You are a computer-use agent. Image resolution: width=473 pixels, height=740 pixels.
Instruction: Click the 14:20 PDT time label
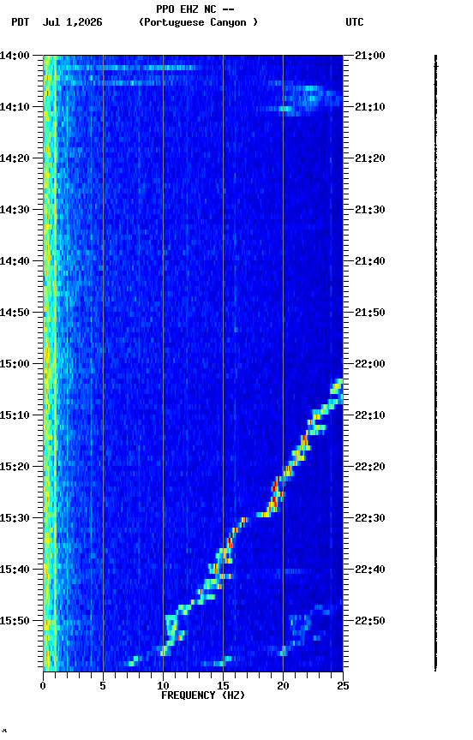15,158
